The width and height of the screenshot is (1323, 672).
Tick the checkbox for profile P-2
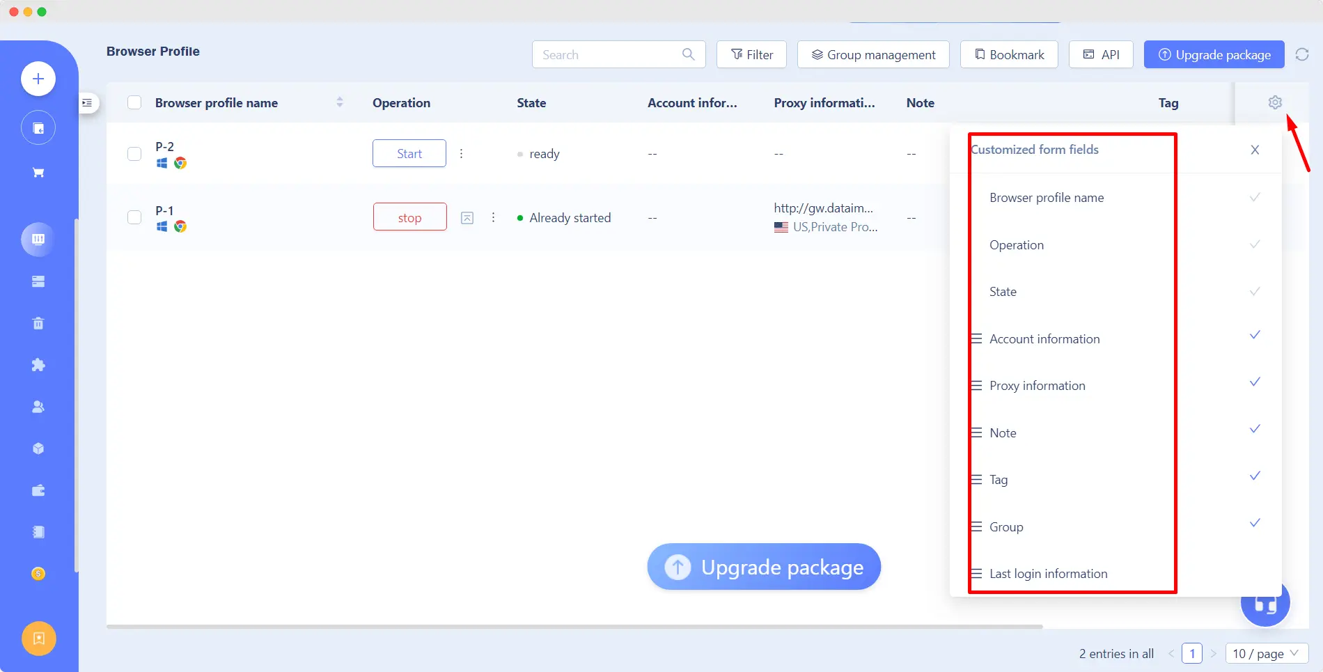click(x=134, y=154)
